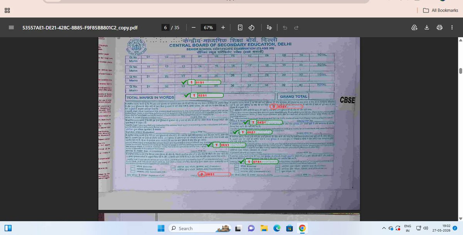Open Windows Widgets from the taskbar corner
The image size is (463, 235).
tap(8, 228)
